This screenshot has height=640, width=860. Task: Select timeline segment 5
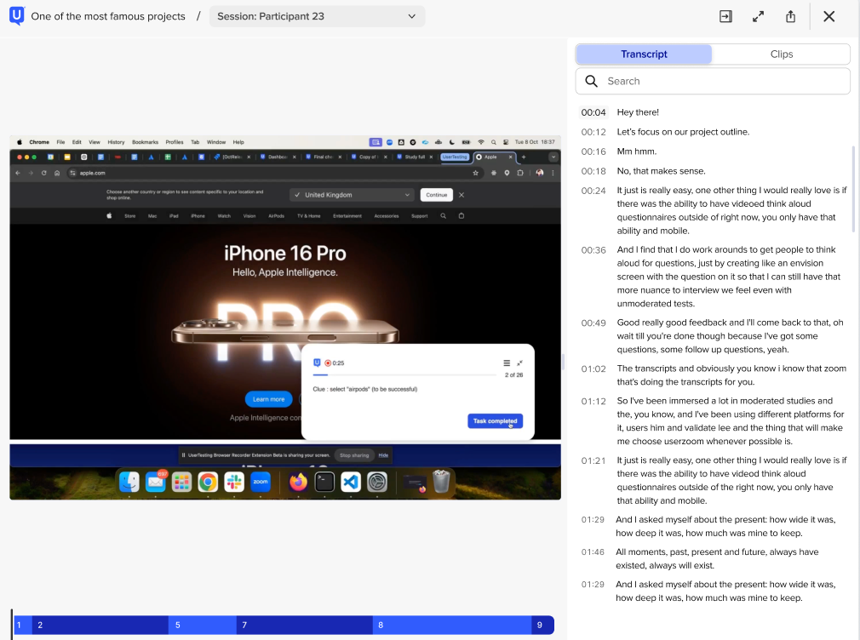(203, 625)
